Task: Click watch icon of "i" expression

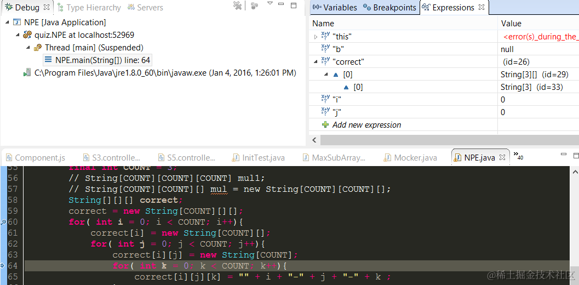Action: pyautogui.click(x=325, y=99)
